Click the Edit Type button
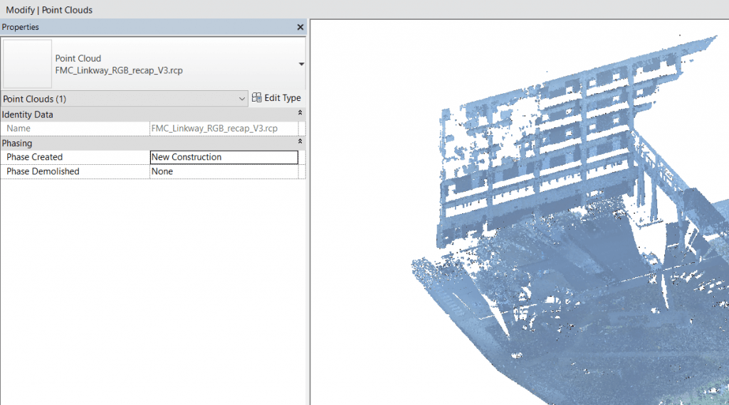 click(x=277, y=98)
